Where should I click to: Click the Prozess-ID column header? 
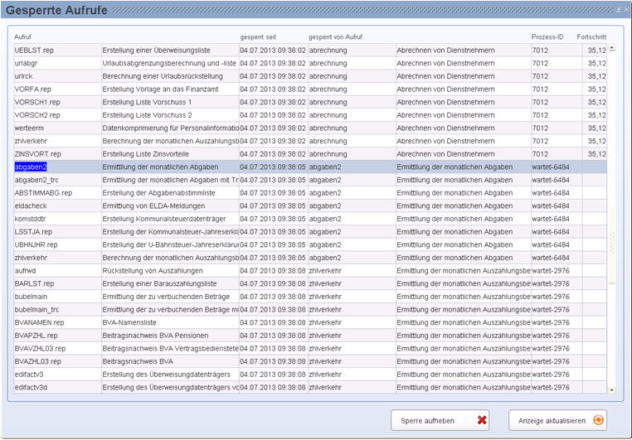point(547,37)
